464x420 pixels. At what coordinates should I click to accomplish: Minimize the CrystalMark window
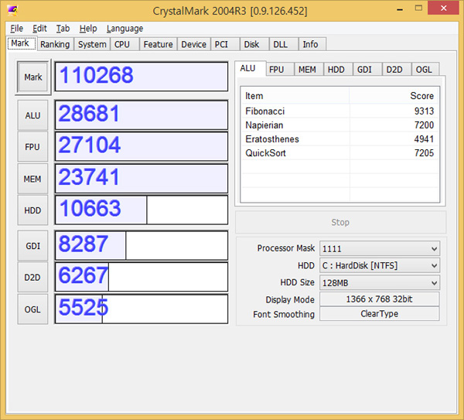pos(400,9)
